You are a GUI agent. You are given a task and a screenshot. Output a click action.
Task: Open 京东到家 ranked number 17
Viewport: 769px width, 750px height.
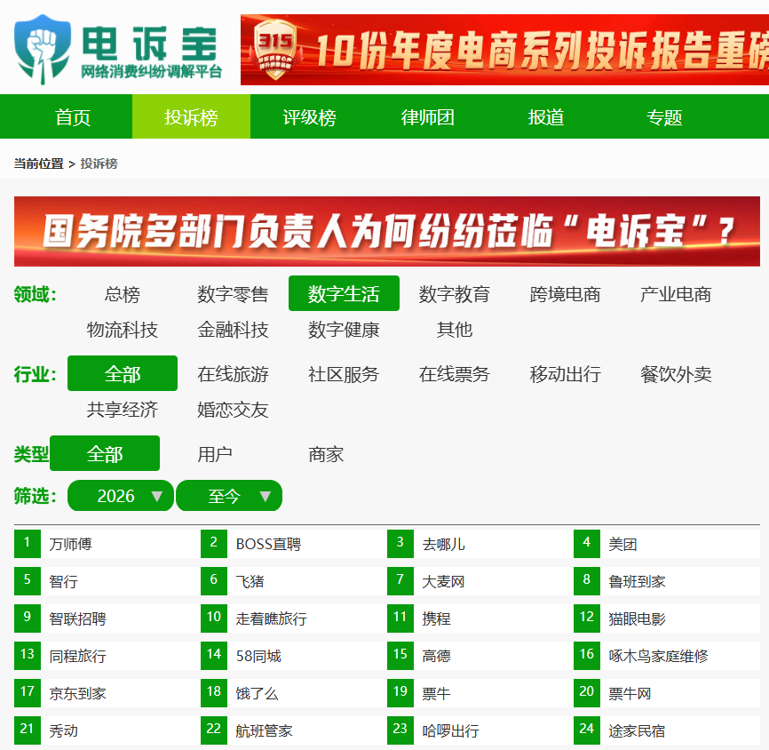coord(77,693)
